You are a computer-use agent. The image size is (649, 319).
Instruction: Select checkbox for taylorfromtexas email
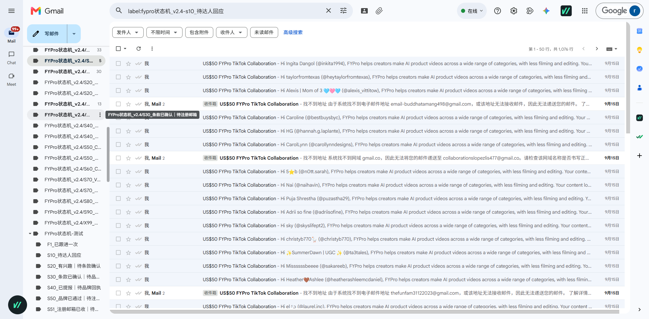(x=118, y=77)
